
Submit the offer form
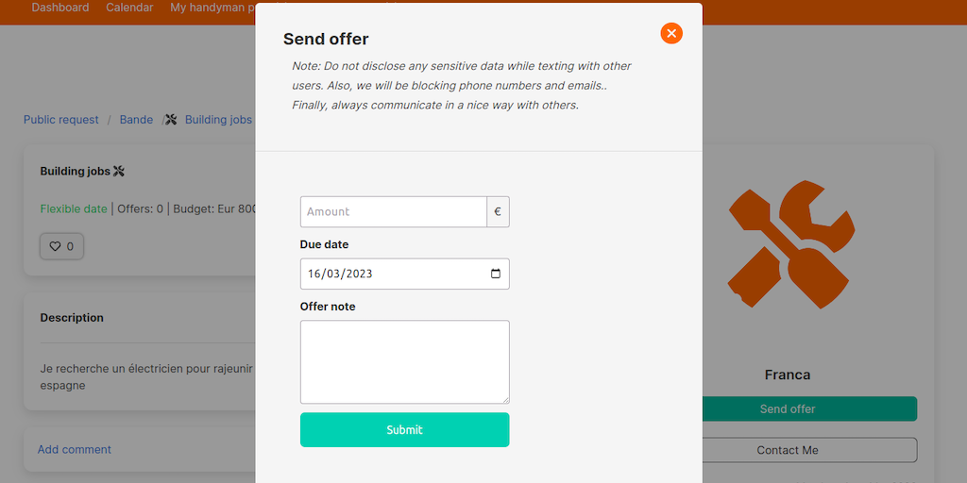(x=404, y=429)
